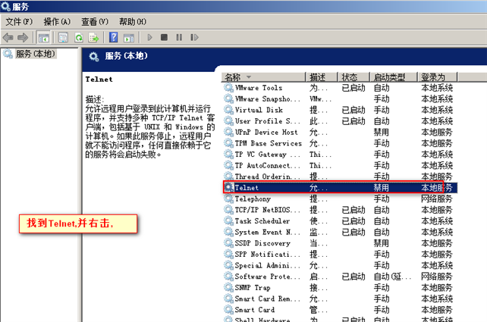Sort by the 状态 column header
The width and height of the screenshot is (487, 322).
(x=353, y=77)
